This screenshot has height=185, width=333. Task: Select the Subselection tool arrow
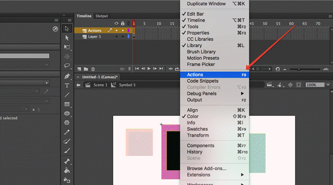(x=67, y=38)
